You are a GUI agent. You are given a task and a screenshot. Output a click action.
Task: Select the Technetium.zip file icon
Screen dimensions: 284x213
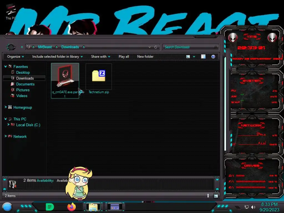pyautogui.click(x=99, y=76)
